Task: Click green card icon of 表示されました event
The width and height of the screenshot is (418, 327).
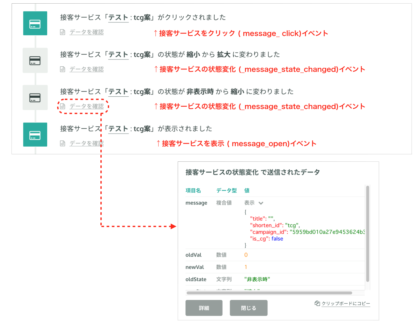Action: coord(35,135)
